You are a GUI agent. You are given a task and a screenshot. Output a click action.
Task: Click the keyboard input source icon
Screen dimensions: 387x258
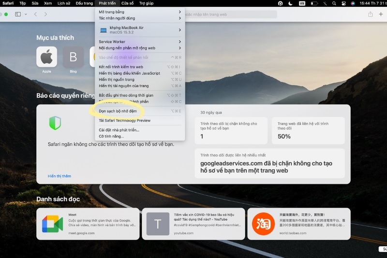click(x=302, y=3)
